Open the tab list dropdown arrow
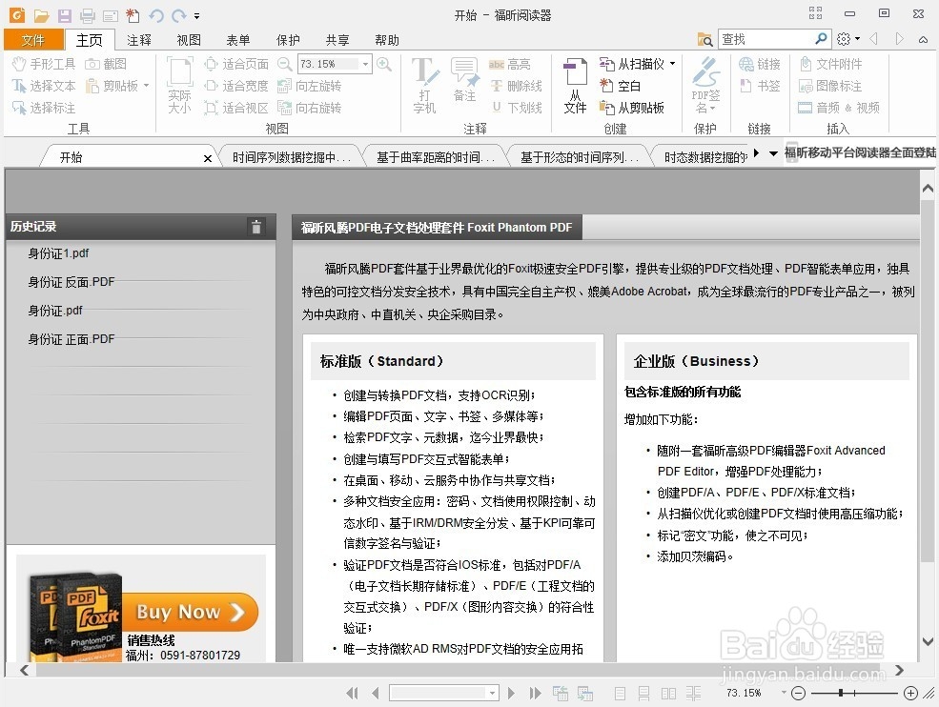The height and width of the screenshot is (707, 939). coord(773,153)
